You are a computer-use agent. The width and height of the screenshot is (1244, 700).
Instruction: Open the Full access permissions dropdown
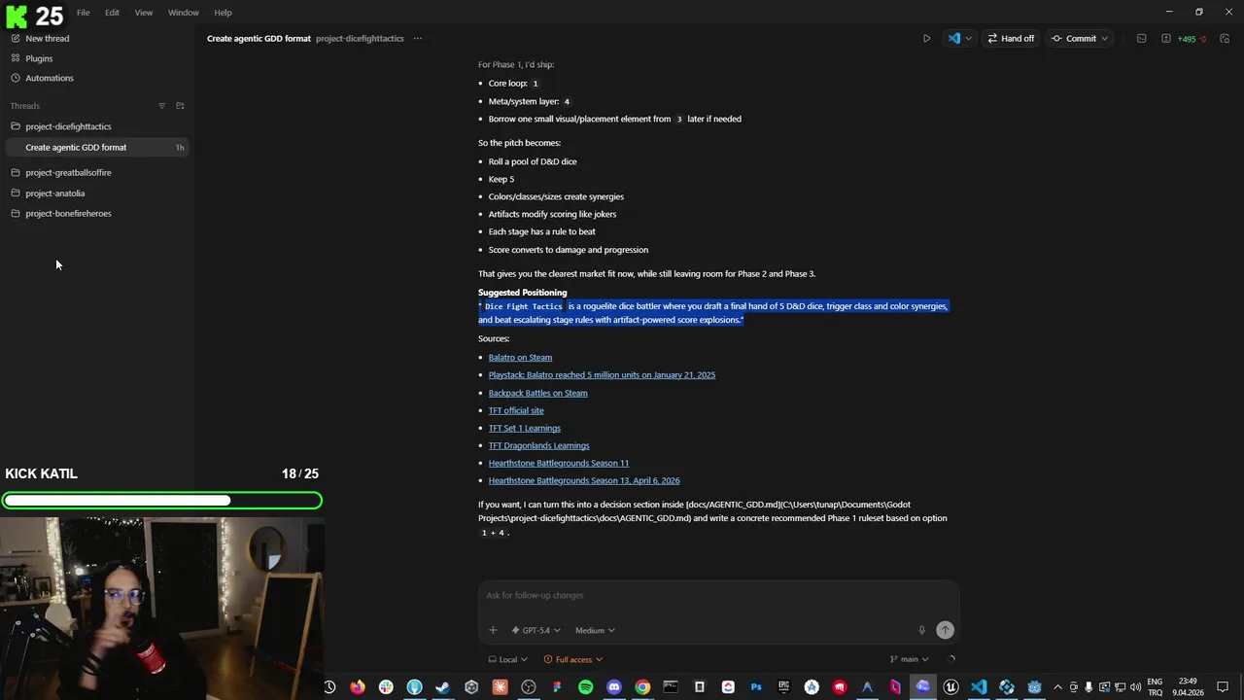click(x=573, y=659)
